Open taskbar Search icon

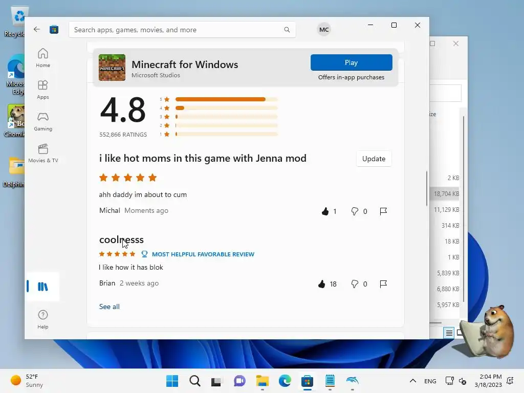195,381
